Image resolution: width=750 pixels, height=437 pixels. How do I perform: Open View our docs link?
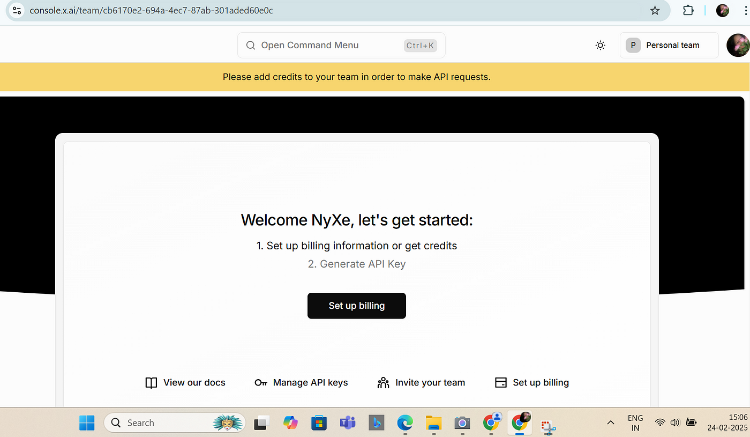pyautogui.click(x=185, y=382)
